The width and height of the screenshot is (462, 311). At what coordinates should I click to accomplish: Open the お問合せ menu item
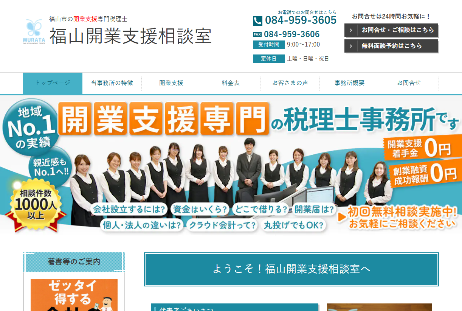point(409,83)
